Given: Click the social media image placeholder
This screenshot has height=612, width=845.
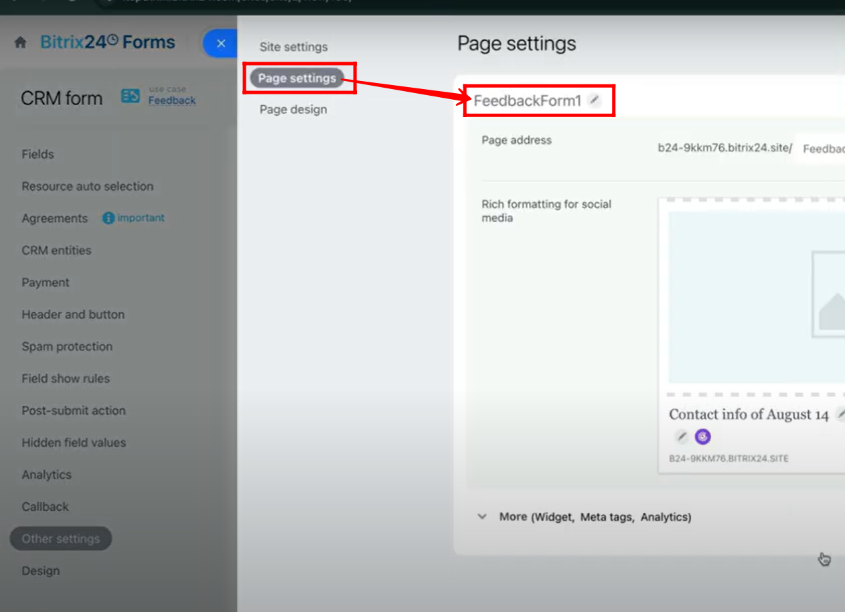Looking at the screenshot, I should click(757, 297).
